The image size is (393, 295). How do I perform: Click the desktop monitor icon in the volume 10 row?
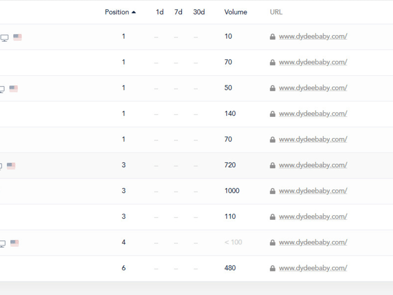pyautogui.click(x=4, y=38)
